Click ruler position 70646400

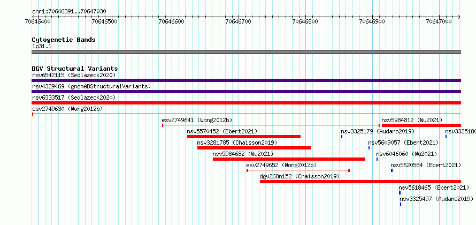pyautogui.click(x=39, y=21)
